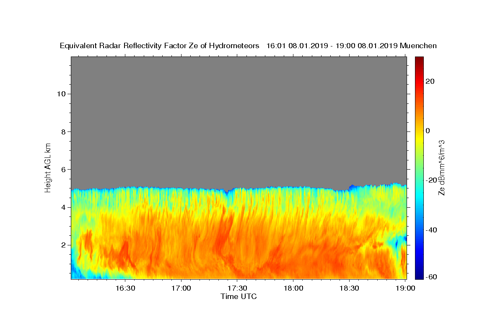This screenshot has width=503, height=335.
Task: Pick the dark red top of the colorbar
Action: point(419,59)
